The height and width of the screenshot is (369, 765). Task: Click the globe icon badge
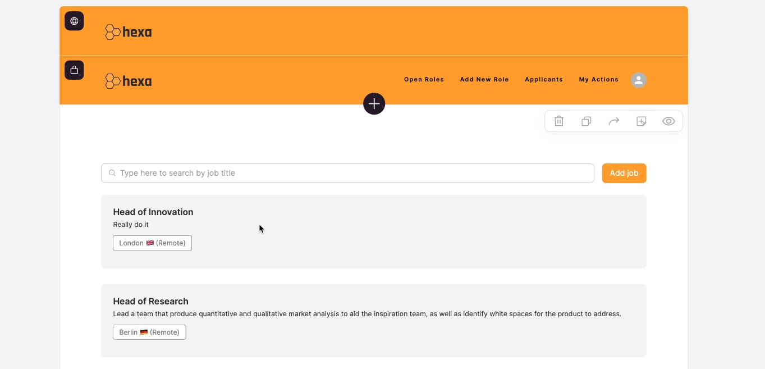[74, 21]
